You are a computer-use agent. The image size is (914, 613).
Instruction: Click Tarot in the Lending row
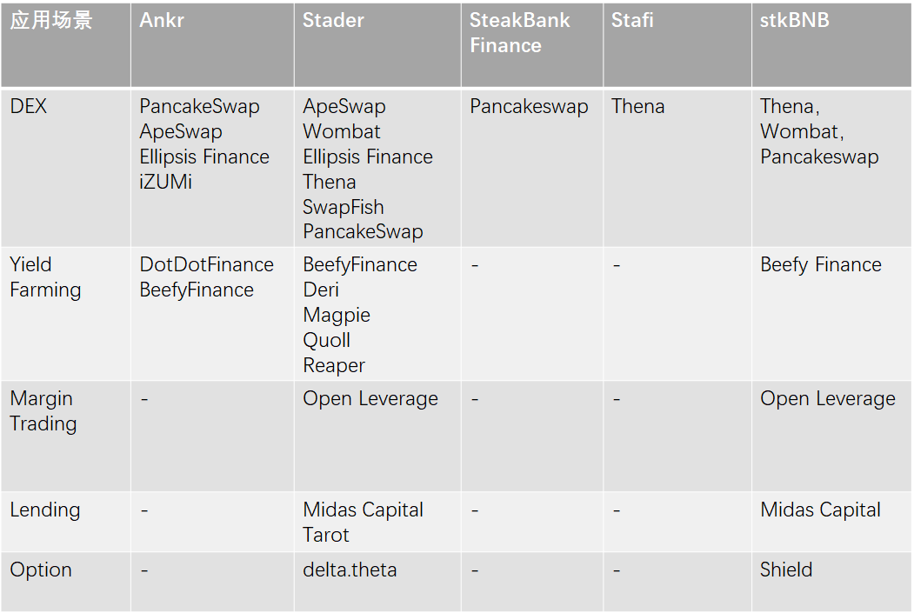[x=325, y=535]
